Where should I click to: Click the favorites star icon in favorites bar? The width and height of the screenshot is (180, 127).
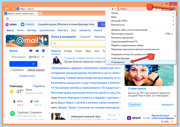7,18
